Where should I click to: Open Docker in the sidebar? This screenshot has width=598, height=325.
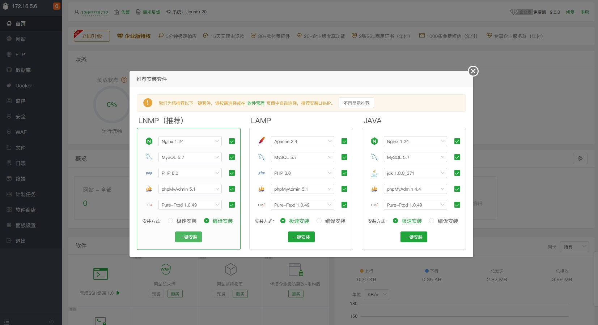[31, 86]
